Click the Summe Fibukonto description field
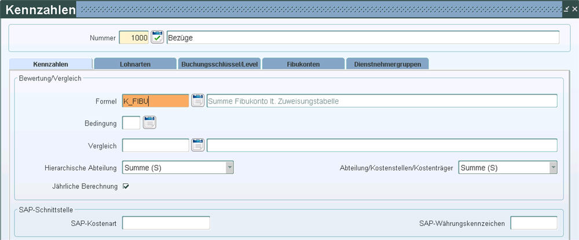This screenshot has width=579, height=240. (x=382, y=101)
